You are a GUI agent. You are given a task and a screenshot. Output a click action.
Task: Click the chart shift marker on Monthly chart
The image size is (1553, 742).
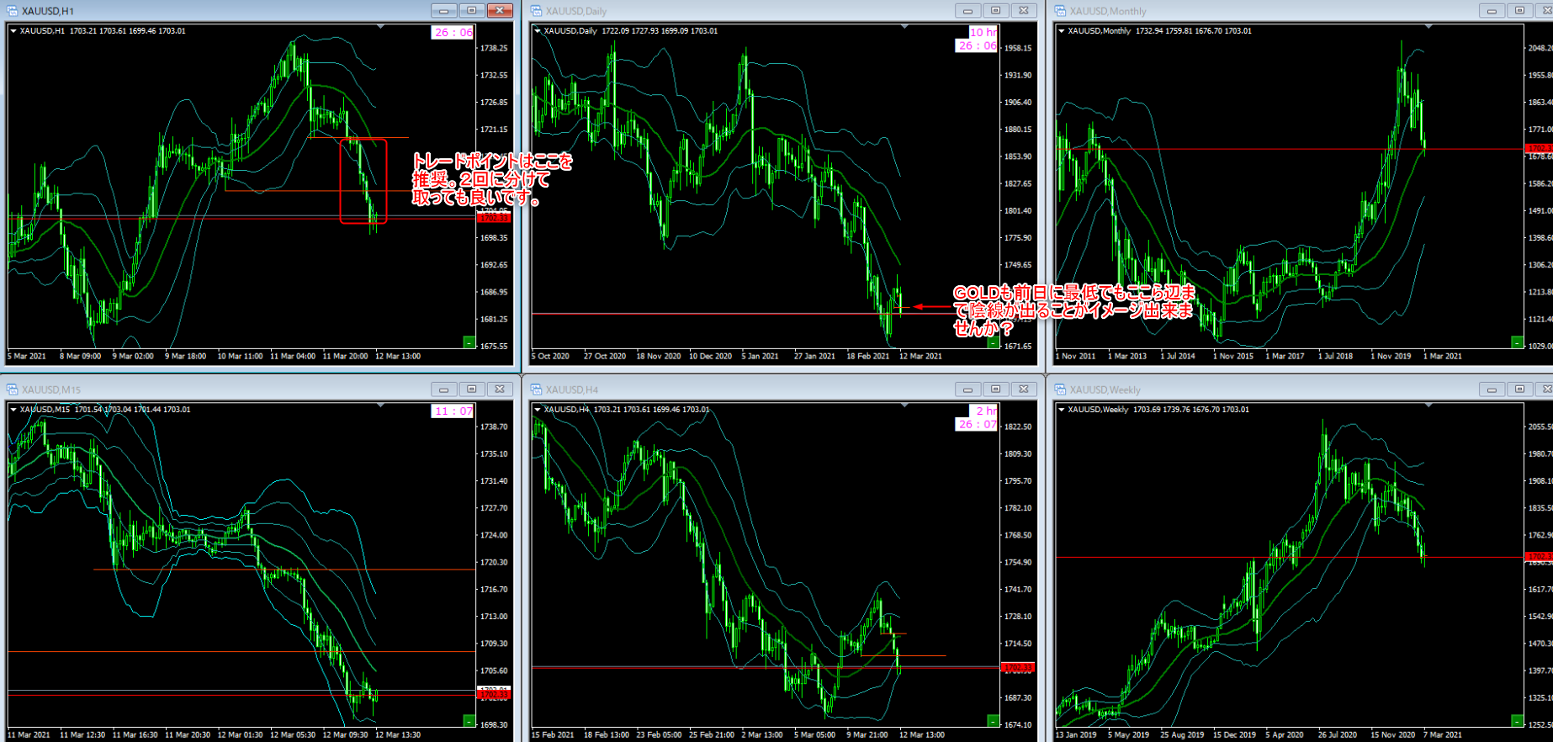pyautogui.click(x=1428, y=27)
